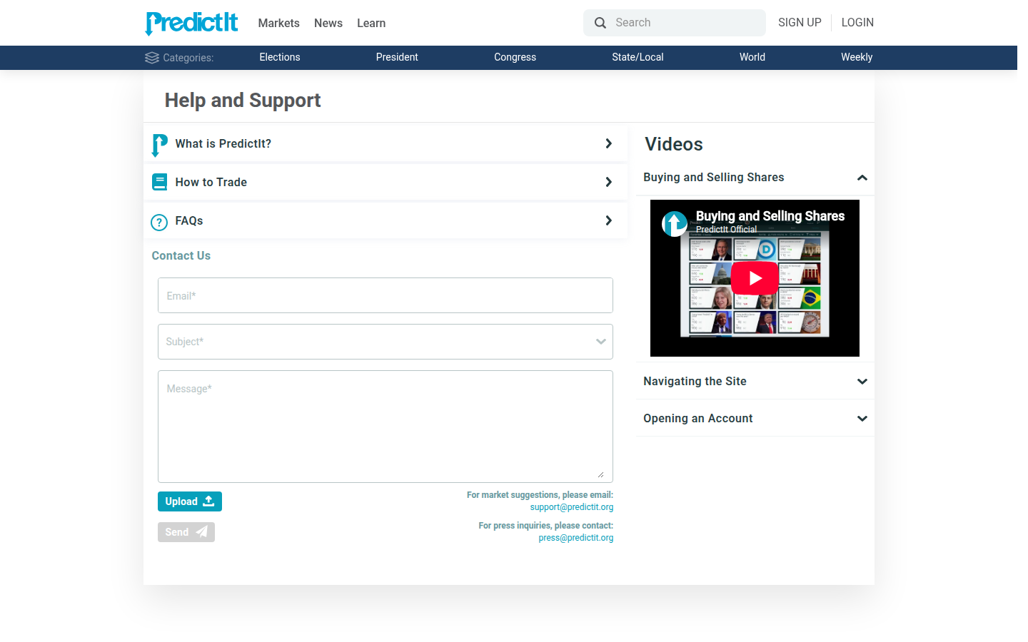The width and height of the screenshot is (1028, 642).
Task: Click the PredictIt Official channel avatar on video
Action: coord(675,224)
